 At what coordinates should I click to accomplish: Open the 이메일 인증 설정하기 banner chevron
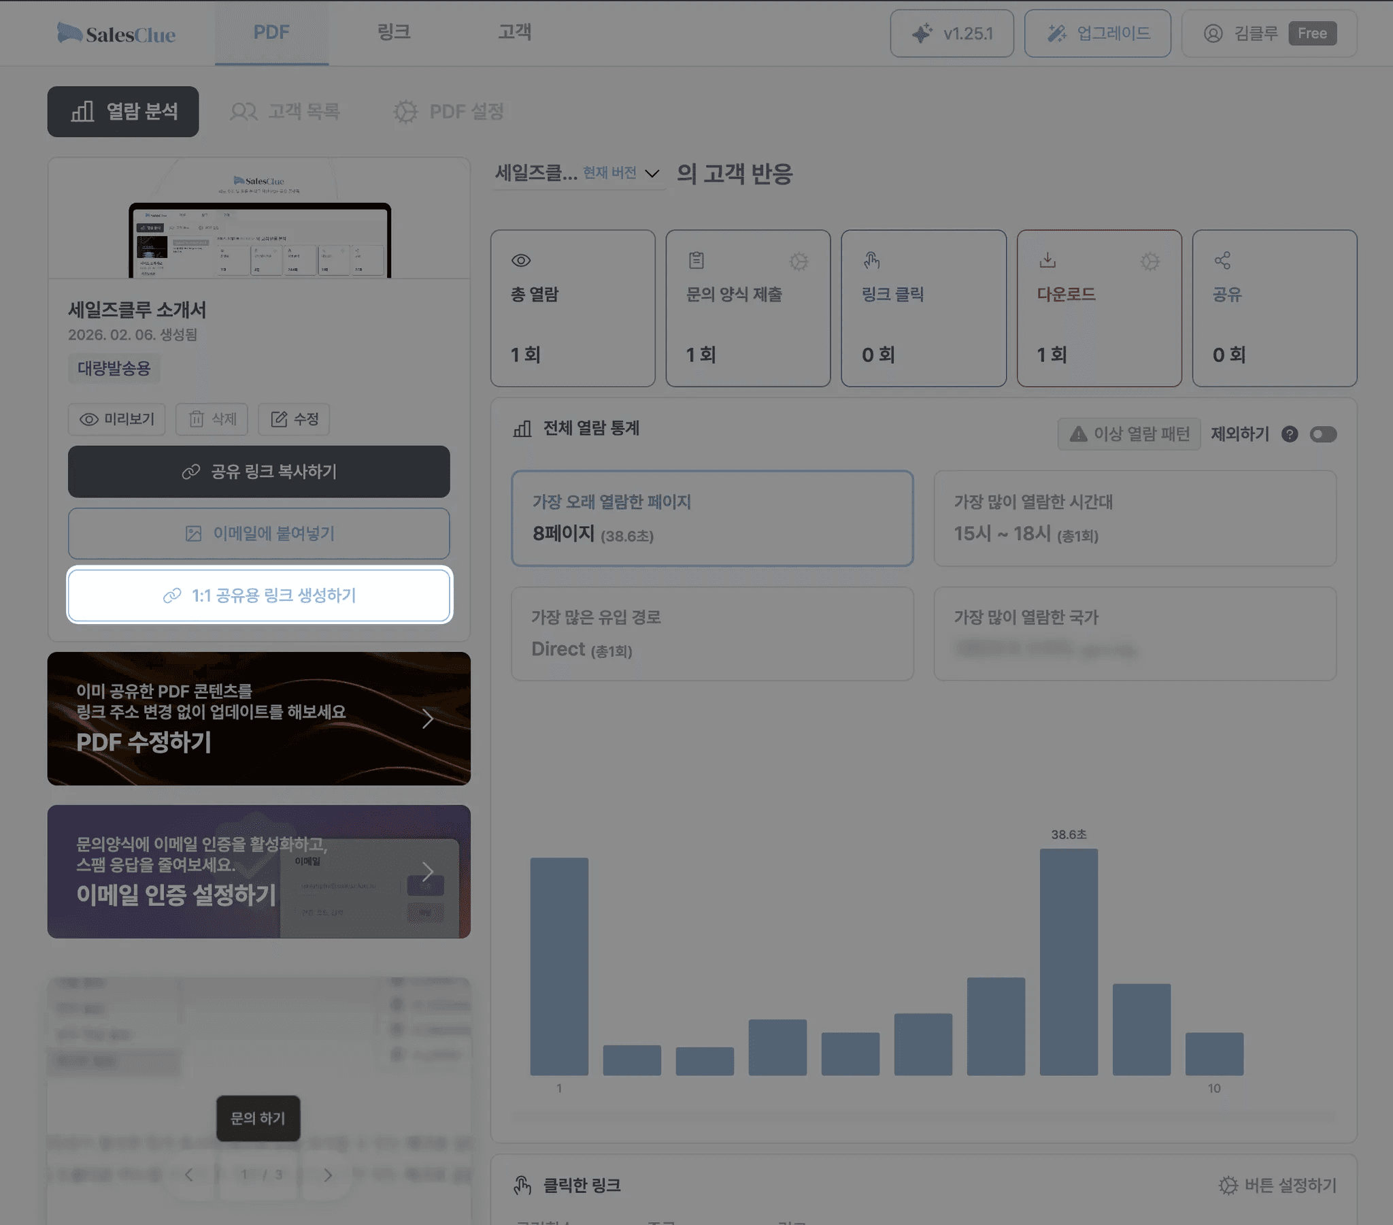point(428,871)
